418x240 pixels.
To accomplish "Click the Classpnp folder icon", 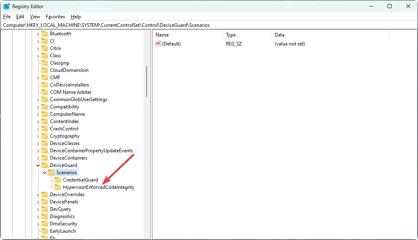I will coord(45,63).
